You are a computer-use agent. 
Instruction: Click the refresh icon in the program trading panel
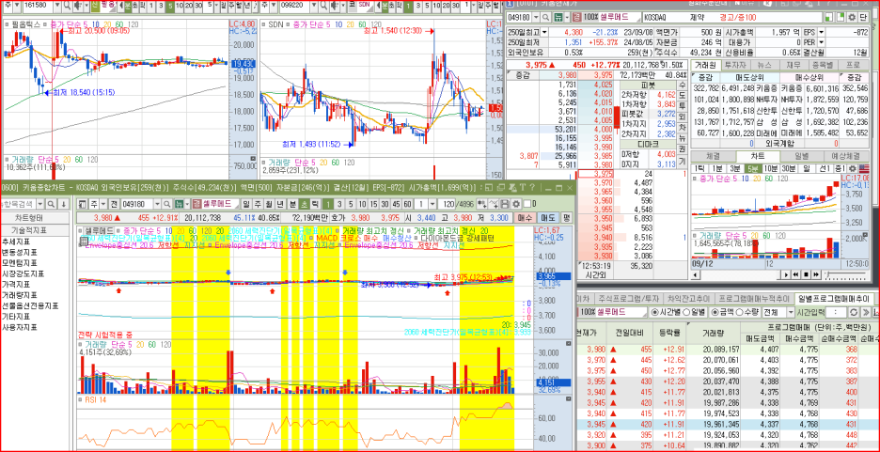853,311
